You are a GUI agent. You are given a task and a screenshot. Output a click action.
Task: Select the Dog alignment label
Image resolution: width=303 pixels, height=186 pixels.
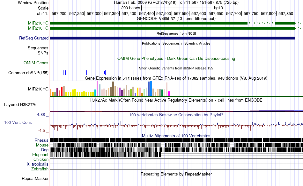click(45, 150)
